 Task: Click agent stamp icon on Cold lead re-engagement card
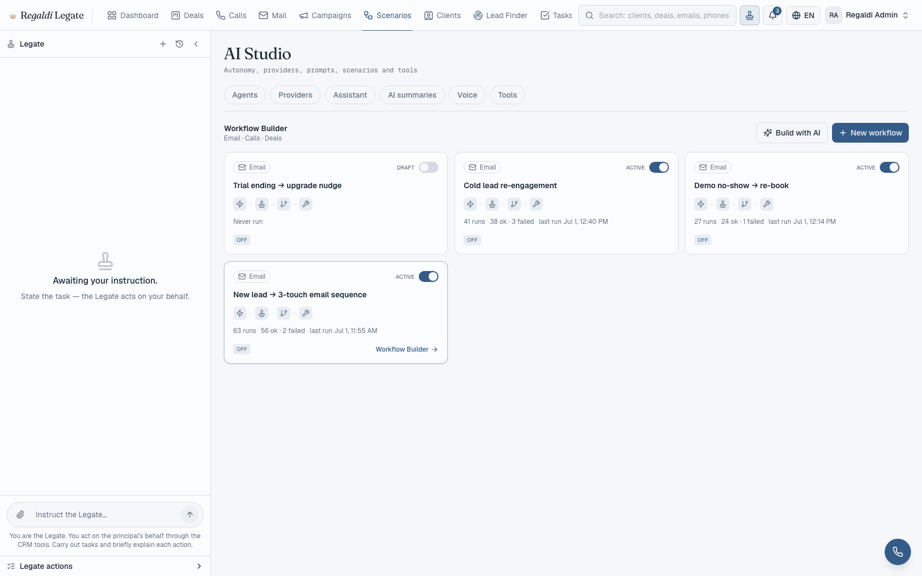[x=492, y=204]
